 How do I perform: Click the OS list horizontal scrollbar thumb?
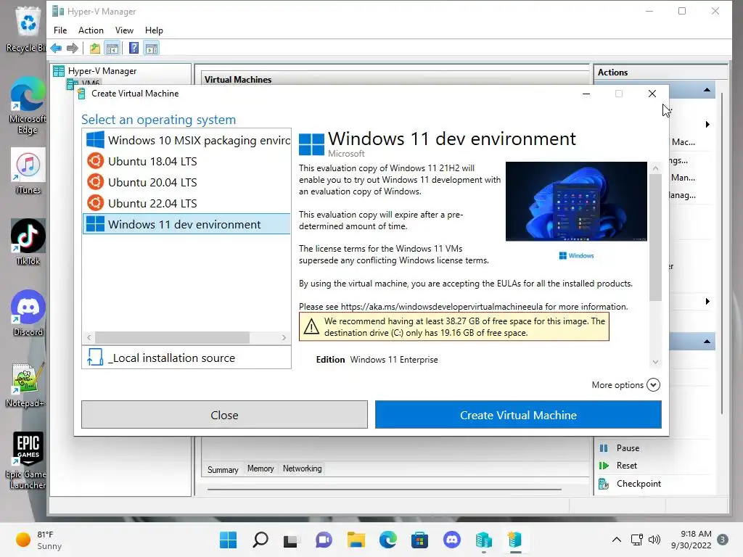click(x=172, y=338)
